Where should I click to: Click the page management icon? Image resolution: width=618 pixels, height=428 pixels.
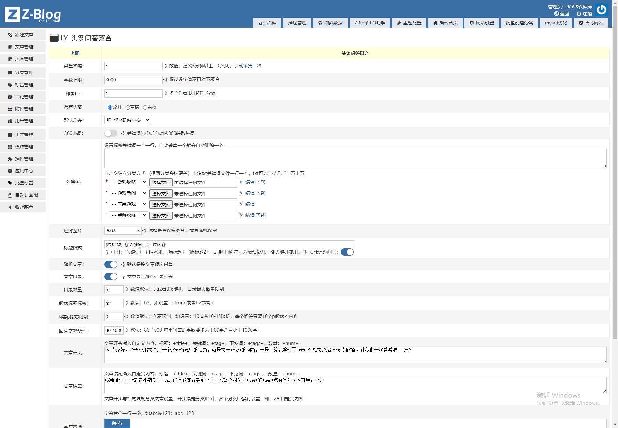tap(10, 59)
